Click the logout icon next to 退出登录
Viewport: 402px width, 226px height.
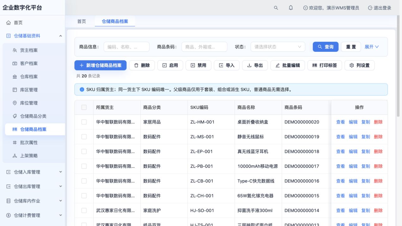[x=370, y=8]
